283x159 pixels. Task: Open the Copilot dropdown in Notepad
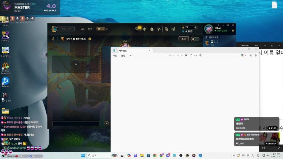[x=244, y=55]
